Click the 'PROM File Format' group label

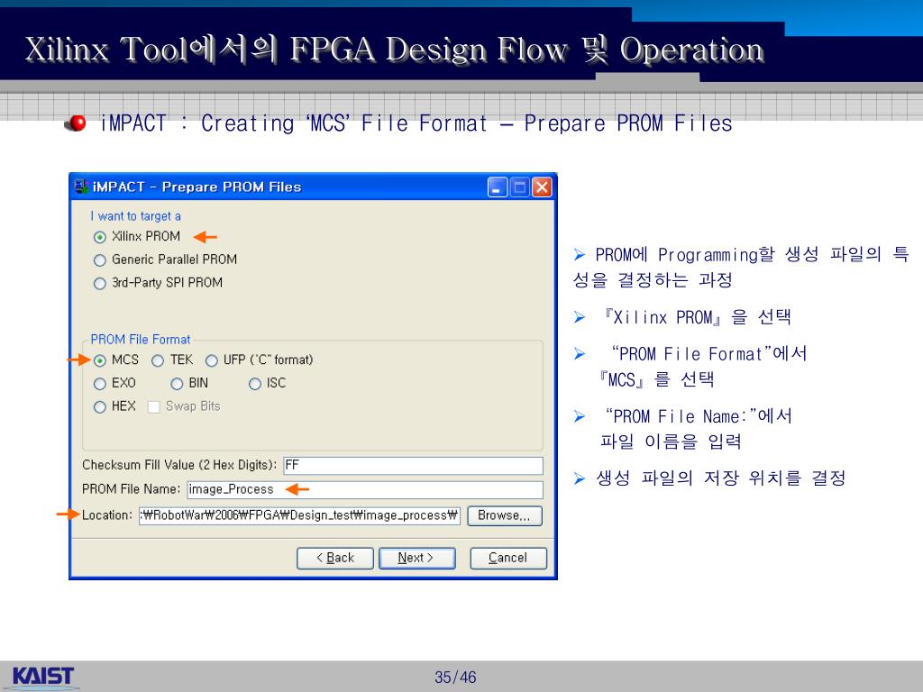tap(140, 340)
